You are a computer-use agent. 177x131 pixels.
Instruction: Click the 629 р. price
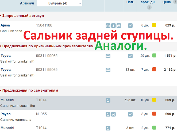point(170,25)
